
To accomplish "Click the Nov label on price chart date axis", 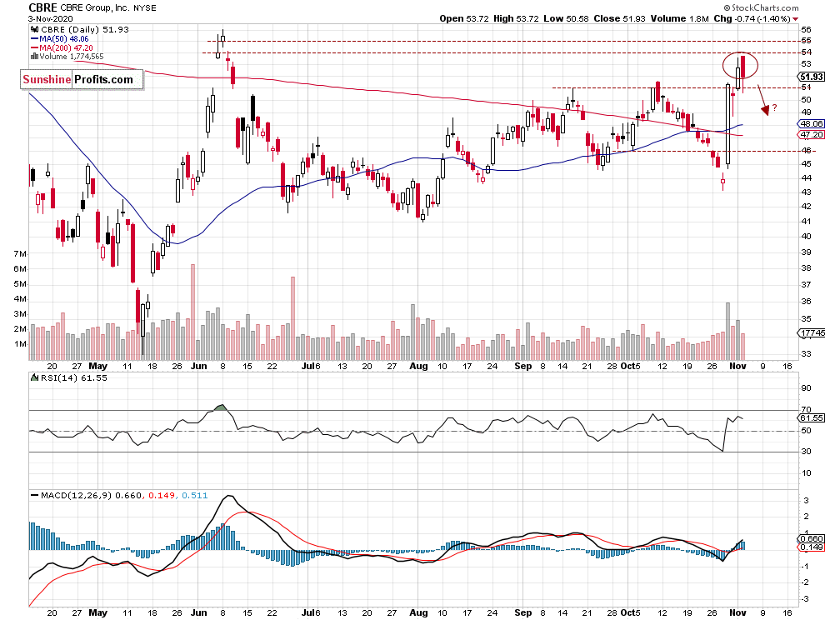I will (737, 367).
